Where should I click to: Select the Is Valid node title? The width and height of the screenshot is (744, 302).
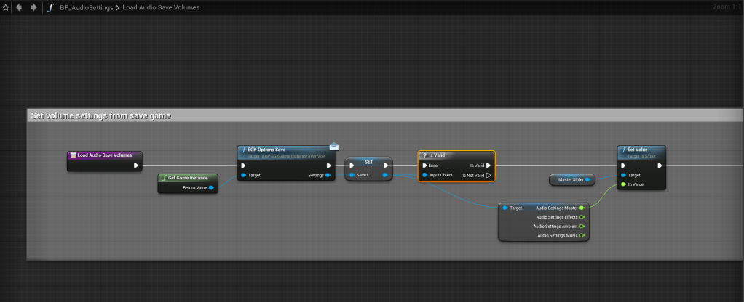437,155
